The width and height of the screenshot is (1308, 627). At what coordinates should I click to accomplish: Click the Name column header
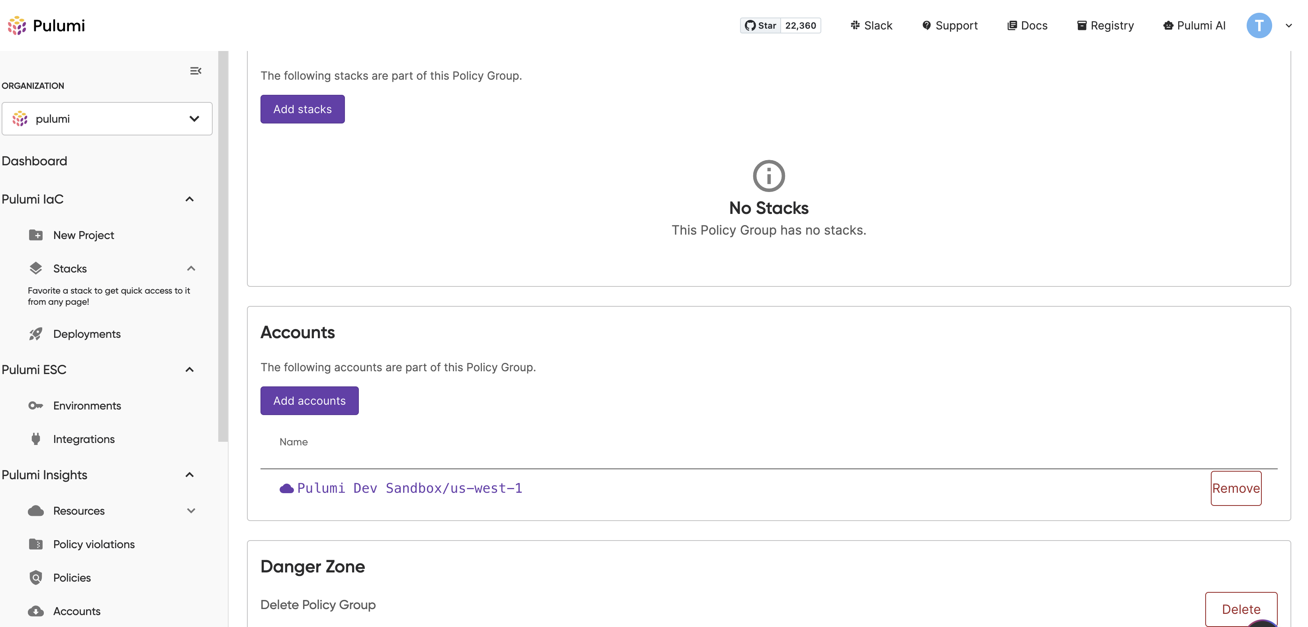[x=294, y=442]
